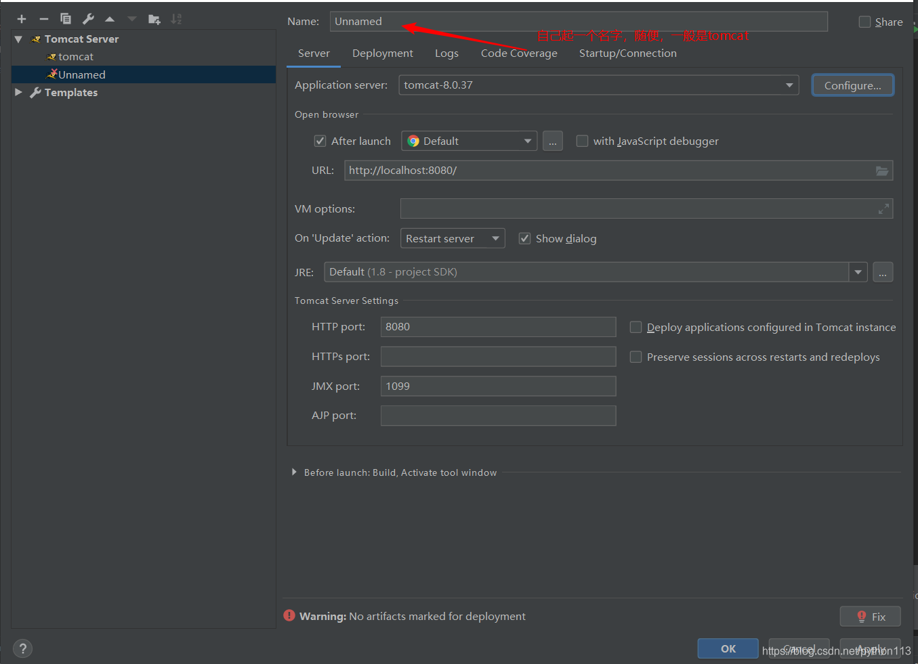Enable Preserve sessions across restarts and redeploys
The width and height of the screenshot is (918, 664).
click(635, 357)
